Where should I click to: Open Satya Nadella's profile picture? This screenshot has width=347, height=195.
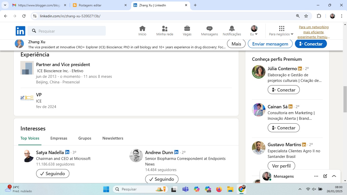click(27, 156)
